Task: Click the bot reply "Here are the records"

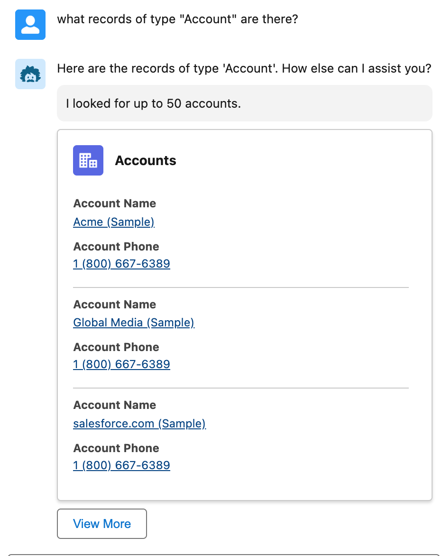Action: (x=244, y=68)
